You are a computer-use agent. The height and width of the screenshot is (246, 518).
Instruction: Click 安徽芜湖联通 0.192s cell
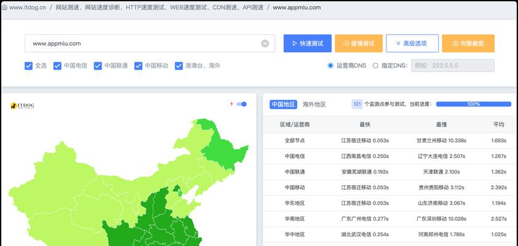365,172
